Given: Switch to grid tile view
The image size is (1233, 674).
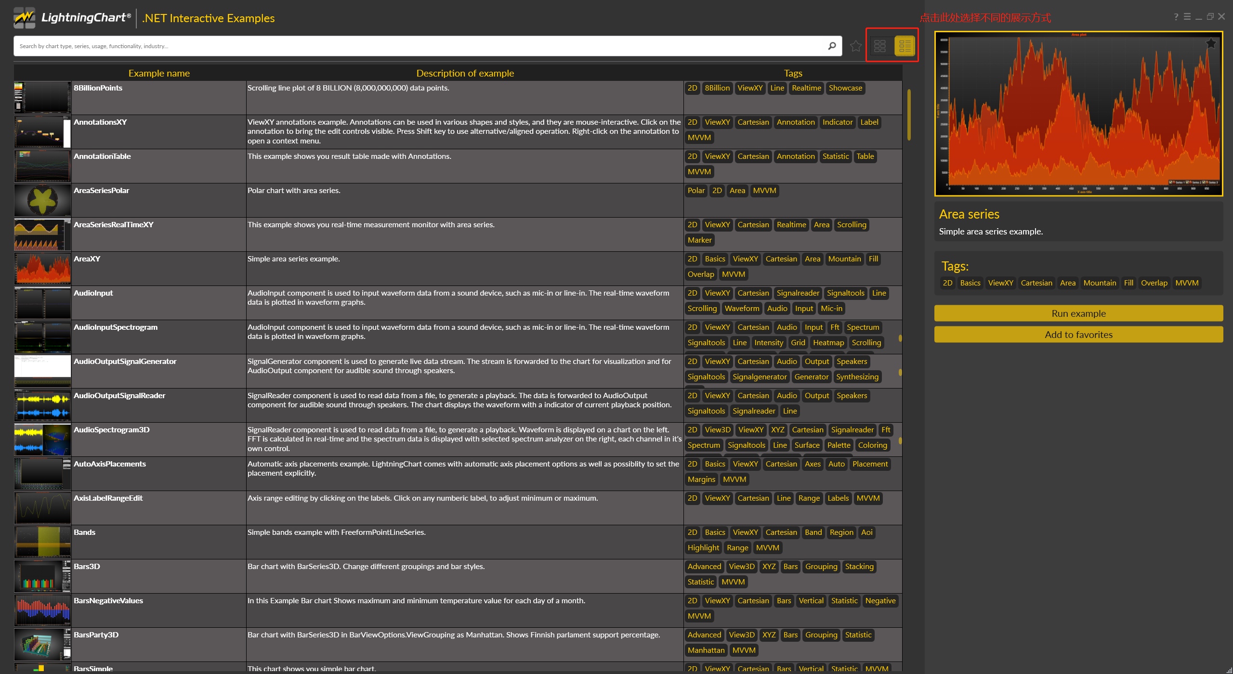Looking at the screenshot, I should pos(880,46).
